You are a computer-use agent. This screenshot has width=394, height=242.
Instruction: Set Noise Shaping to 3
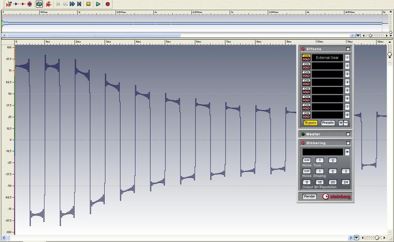coord(346,171)
